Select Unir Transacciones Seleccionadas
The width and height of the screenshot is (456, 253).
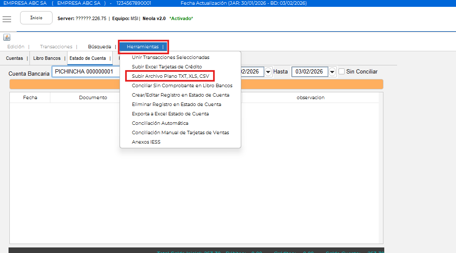170,57
